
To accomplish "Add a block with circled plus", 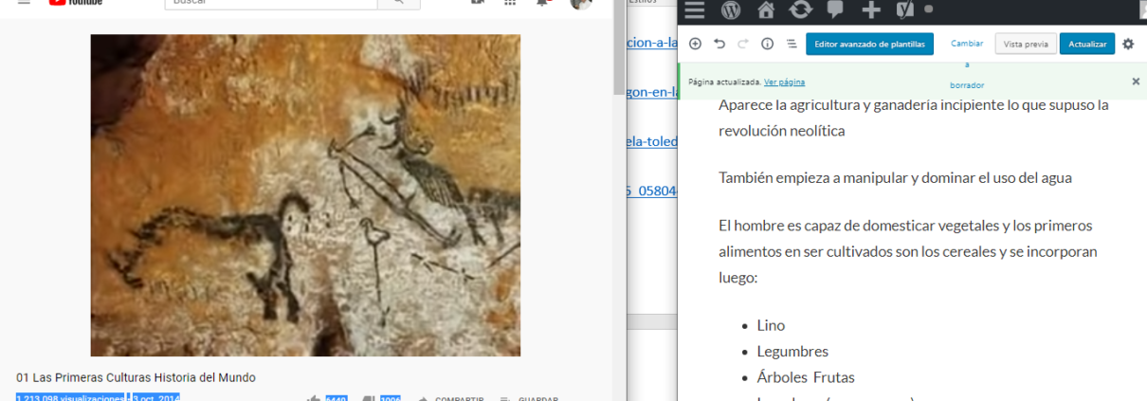I will point(695,44).
